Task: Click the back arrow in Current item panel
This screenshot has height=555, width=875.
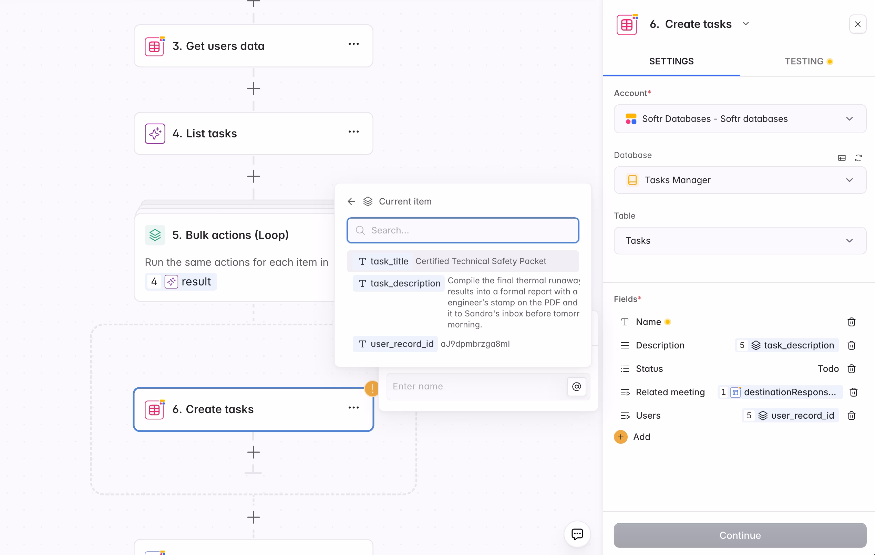Action: click(x=351, y=201)
